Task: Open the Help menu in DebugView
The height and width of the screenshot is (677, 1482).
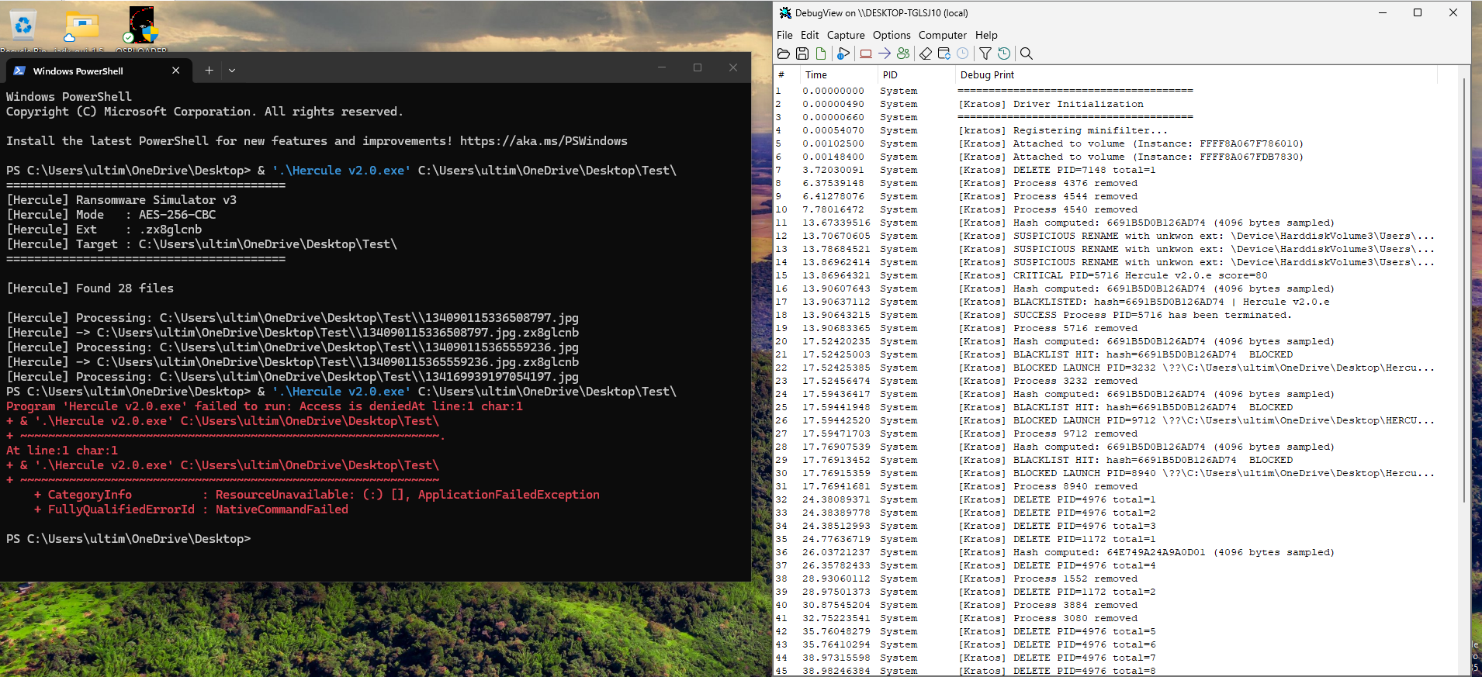Action: pyautogui.click(x=986, y=35)
